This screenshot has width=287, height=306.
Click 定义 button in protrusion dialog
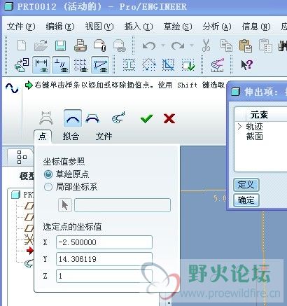[246, 185]
